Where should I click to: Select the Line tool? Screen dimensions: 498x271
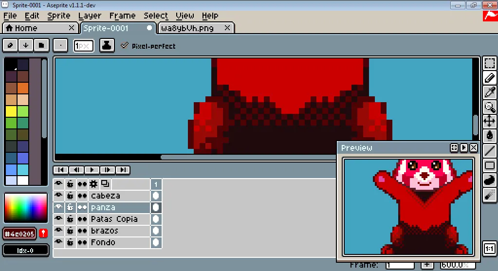(489, 150)
